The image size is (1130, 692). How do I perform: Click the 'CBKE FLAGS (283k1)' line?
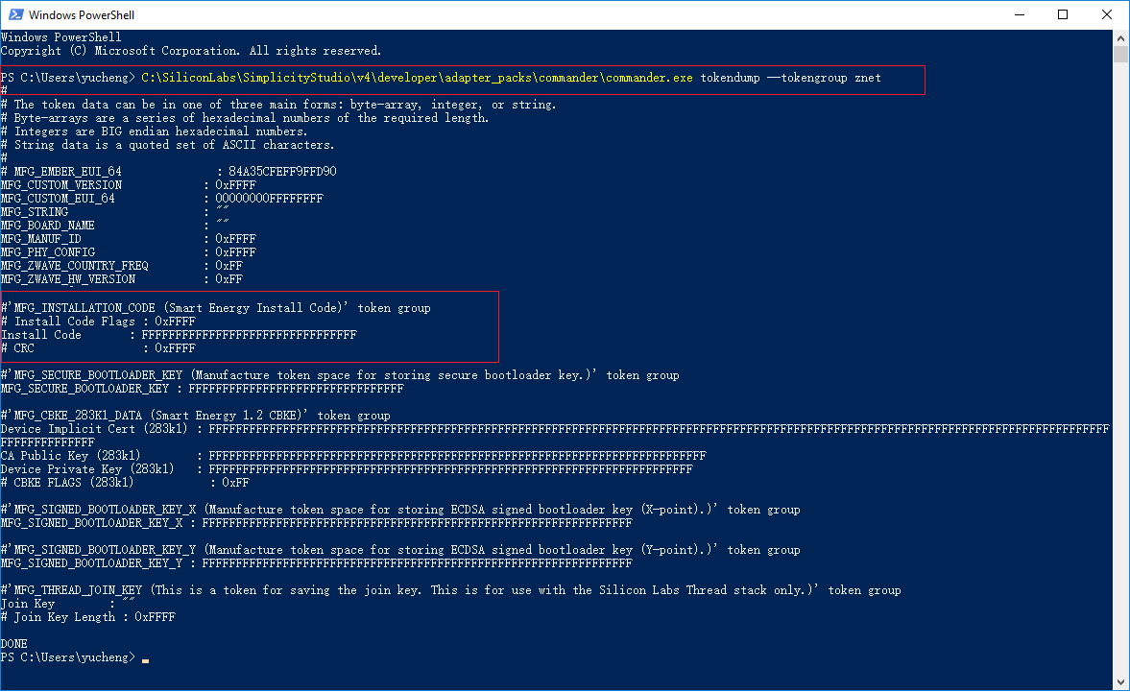coord(125,483)
